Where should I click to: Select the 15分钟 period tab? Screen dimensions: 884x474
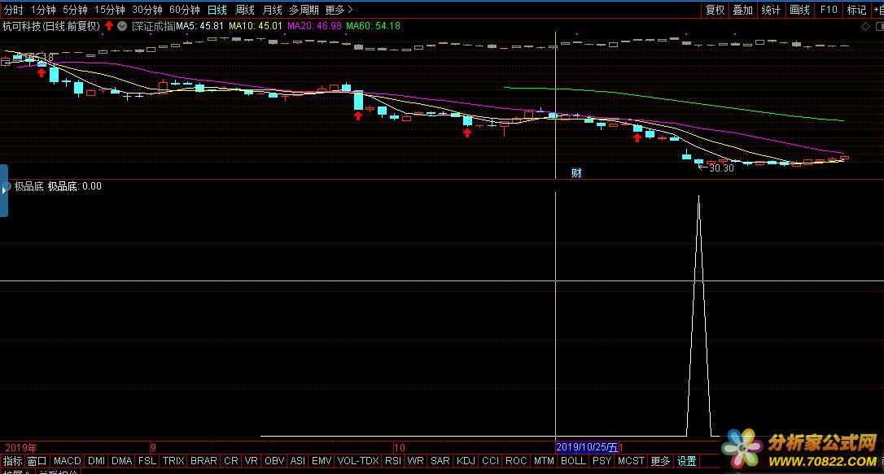[x=109, y=10]
